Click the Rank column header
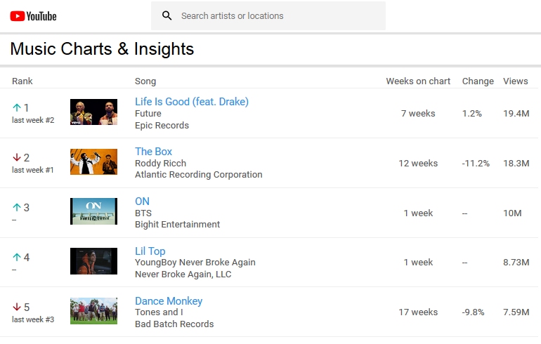The height and width of the screenshot is (344, 541). tap(22, 81)
